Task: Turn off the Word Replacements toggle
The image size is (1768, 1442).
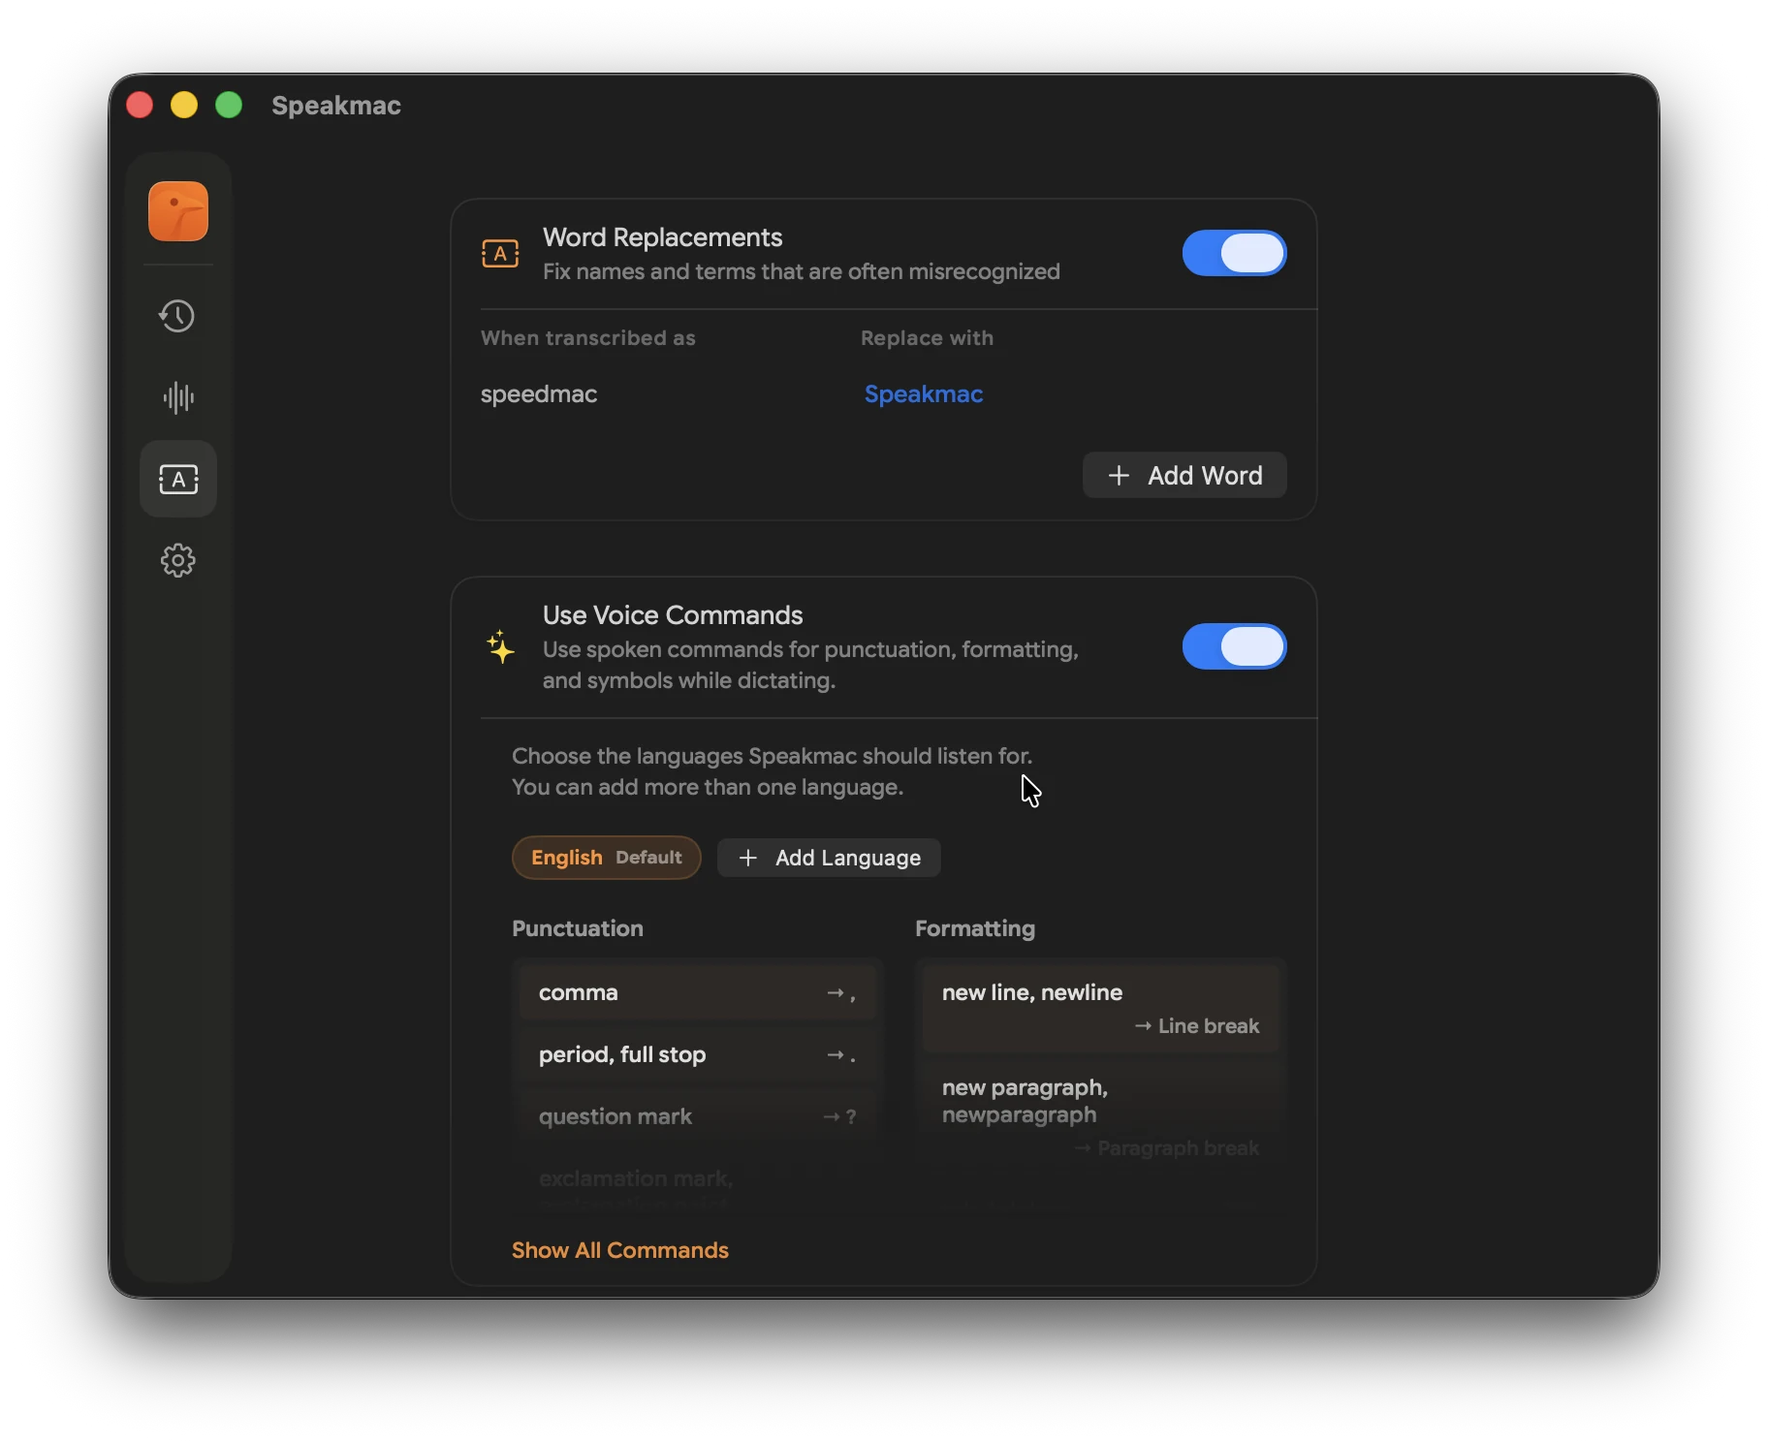Action: pyautogui.click(x=1234, y=253)
